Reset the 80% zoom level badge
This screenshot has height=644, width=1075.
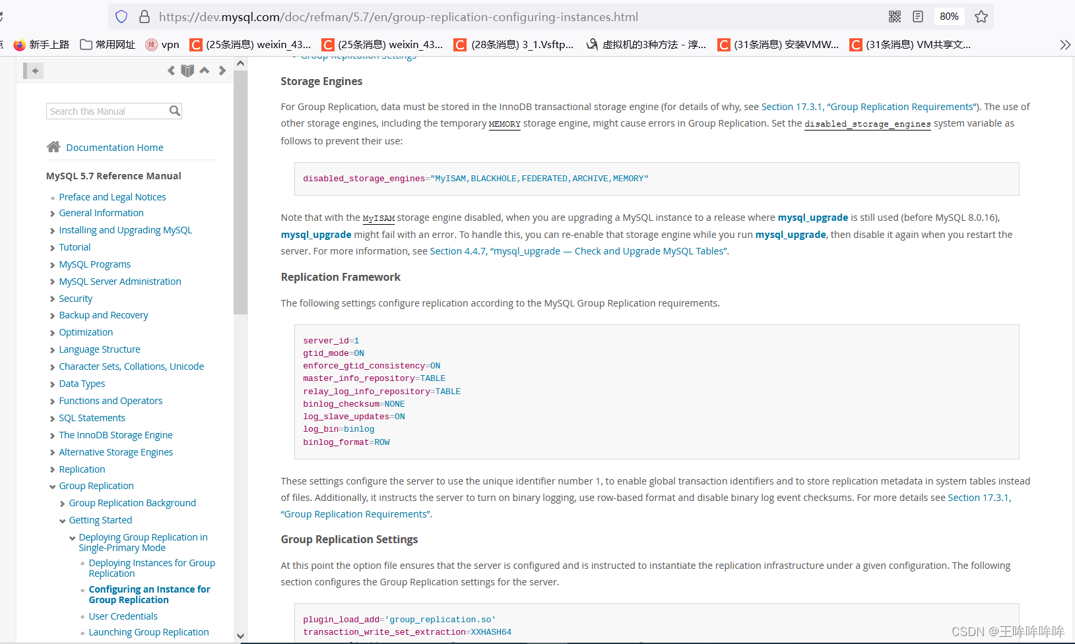coord(949,16)
